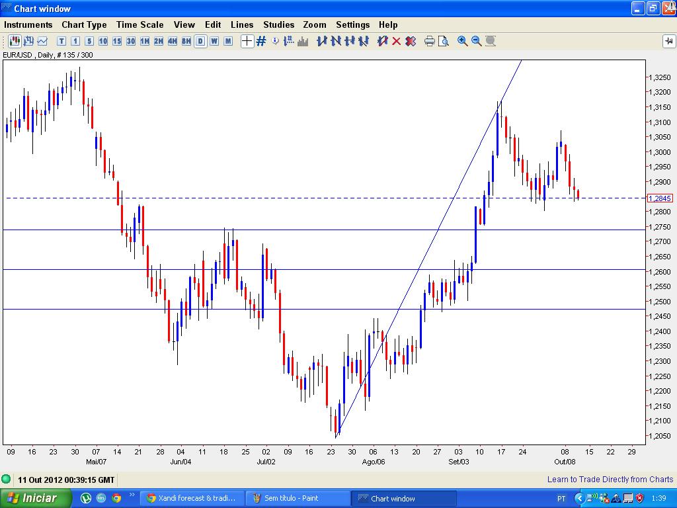Expand the Time Scale menu
The width and height of the screenshot is (677, 508).
click(x=140, y=24)
